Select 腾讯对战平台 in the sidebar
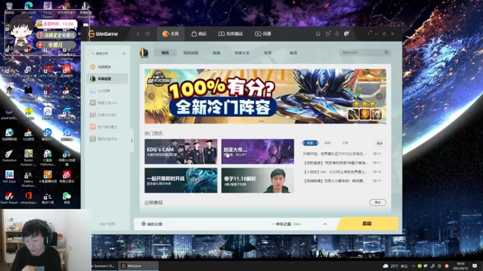This screenshot has width=483, height=271. (x=107, y=139)
